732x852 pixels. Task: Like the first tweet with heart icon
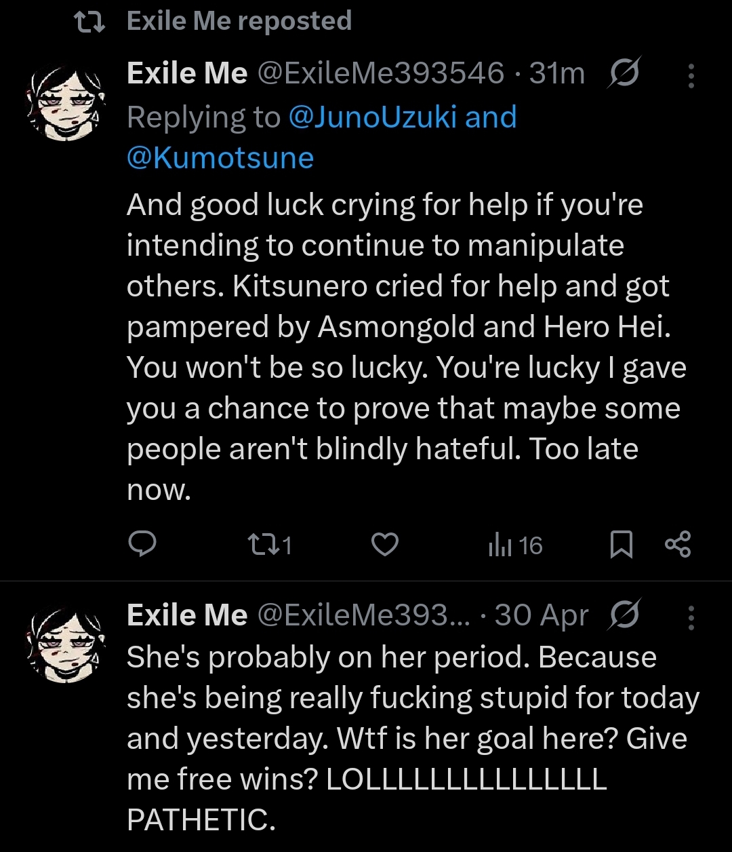[x=386, y=545]
